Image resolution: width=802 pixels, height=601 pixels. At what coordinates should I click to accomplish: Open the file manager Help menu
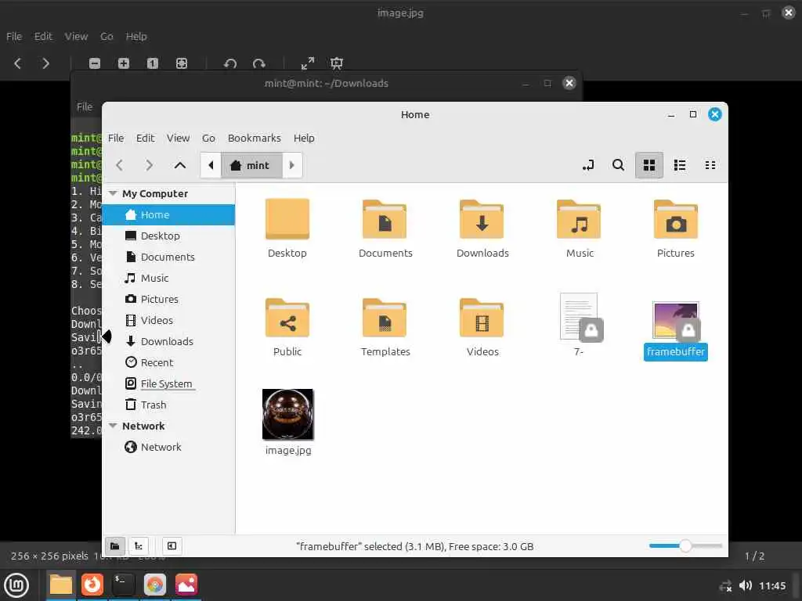pyautogui.click(x=304, y=138)
